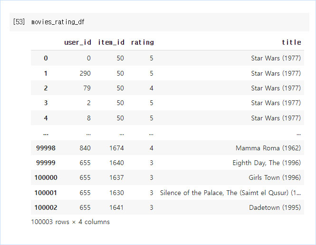This screenshot has width=316, height=245.
Task: Click Star Wars (1977) in row 2
Action: pos(276,88)
